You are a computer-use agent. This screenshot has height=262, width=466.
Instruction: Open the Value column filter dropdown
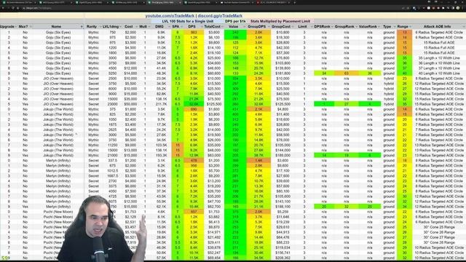(245, 27)
